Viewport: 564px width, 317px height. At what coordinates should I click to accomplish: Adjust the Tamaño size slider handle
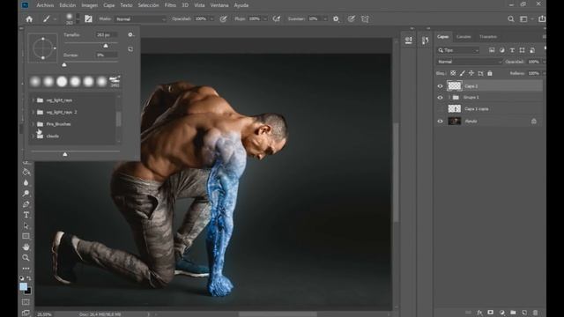106,46
